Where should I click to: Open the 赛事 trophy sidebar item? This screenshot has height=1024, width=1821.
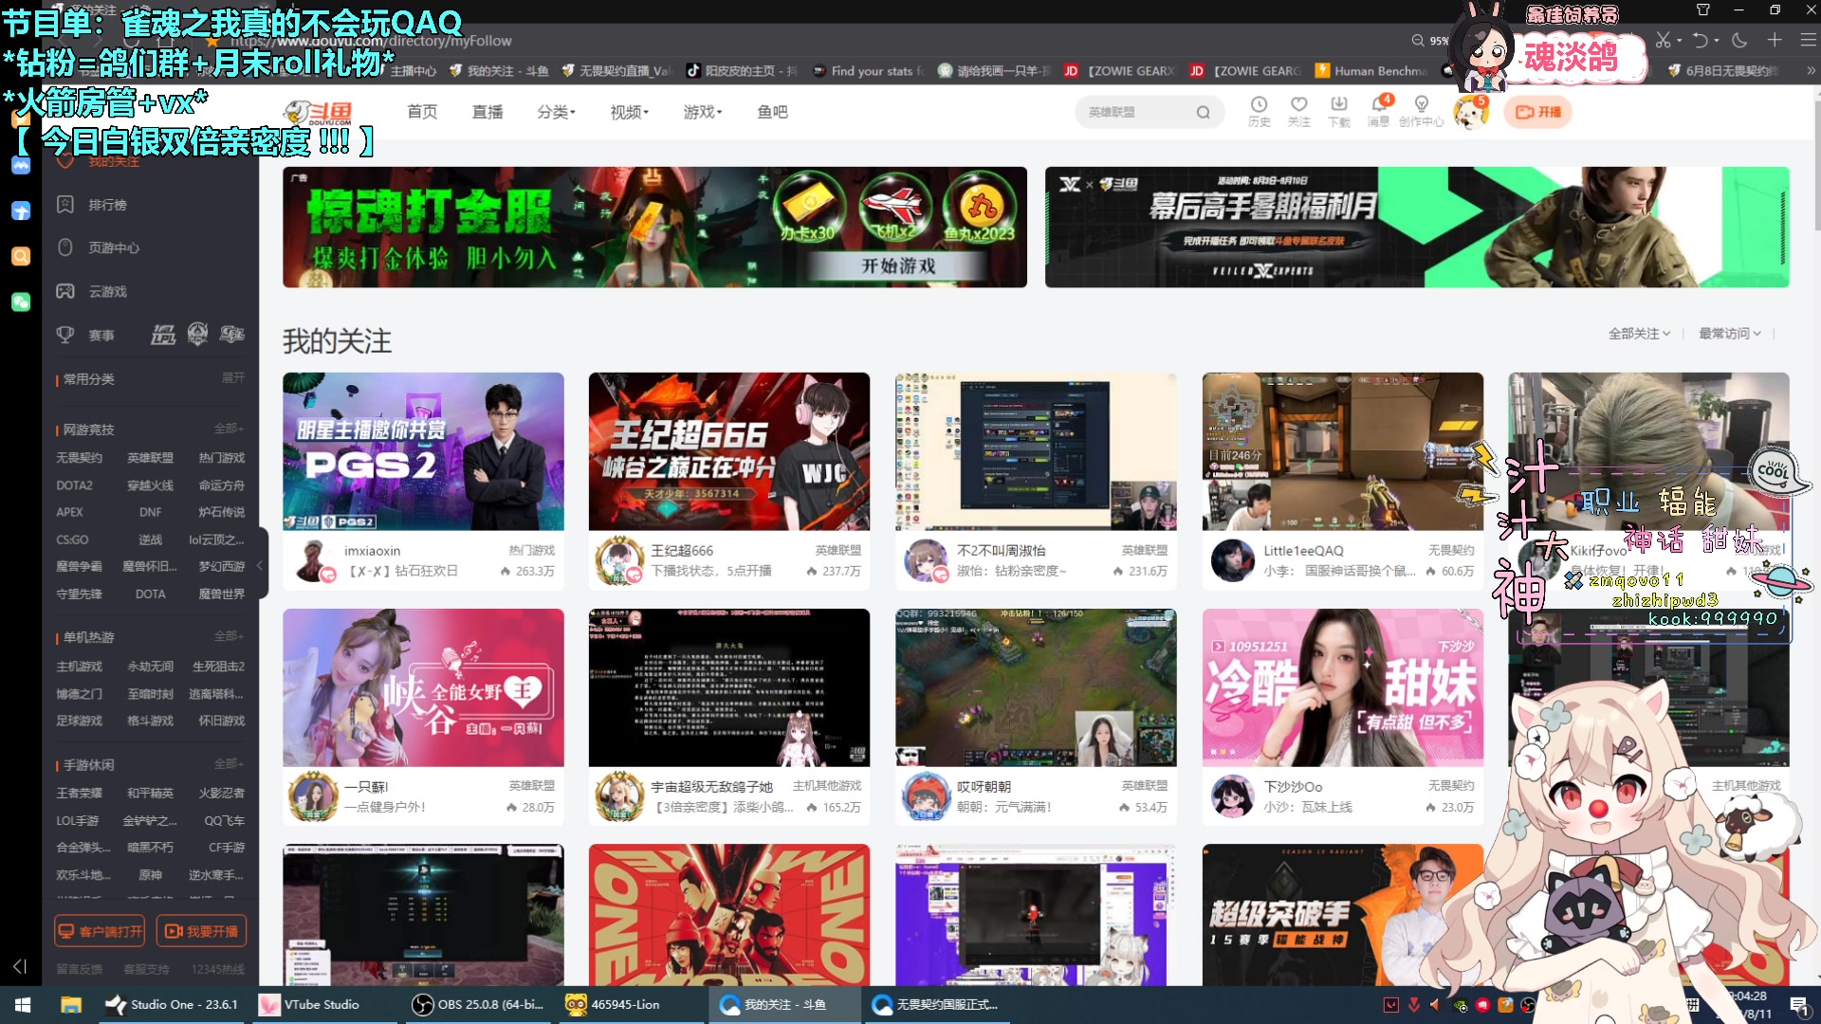click(101, 335)
